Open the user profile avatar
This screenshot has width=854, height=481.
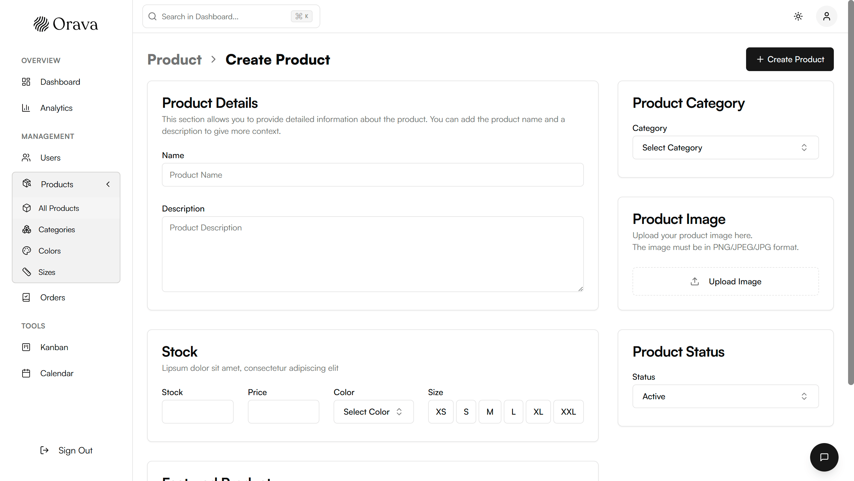826,16
